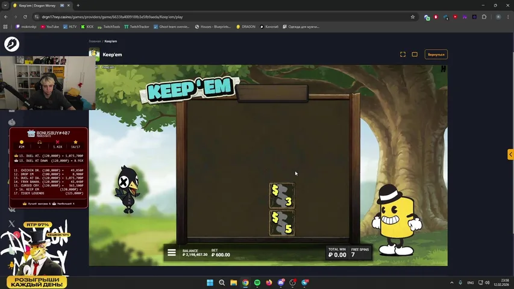Expand the system tray hidden icons chevron
The image size is (514, 289).
click(452, 282)
